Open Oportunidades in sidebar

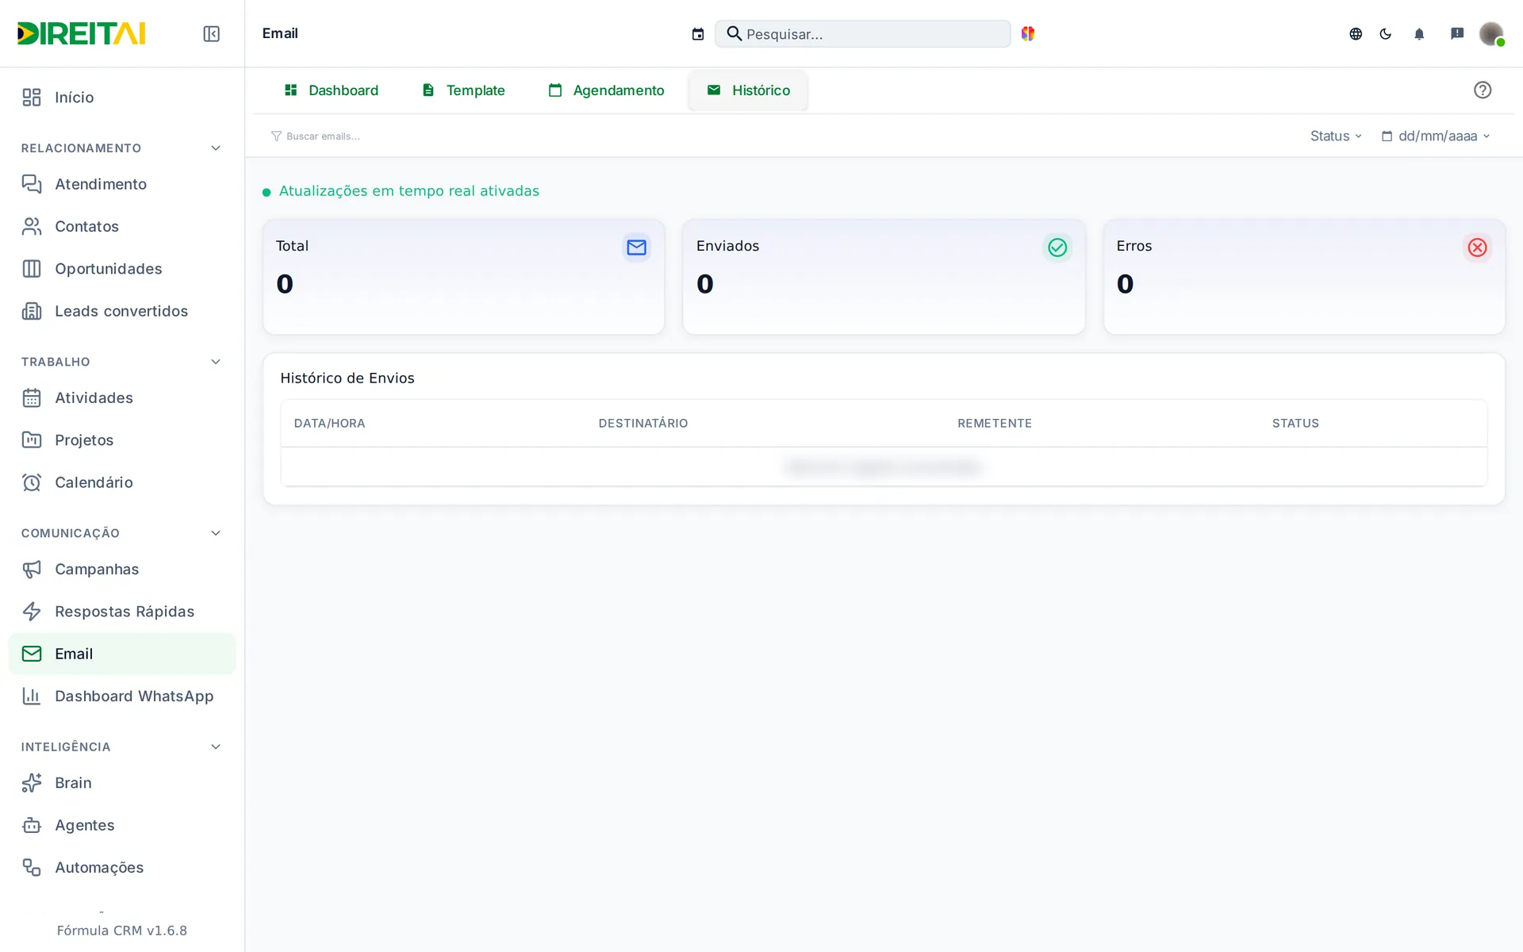point(121,269)
